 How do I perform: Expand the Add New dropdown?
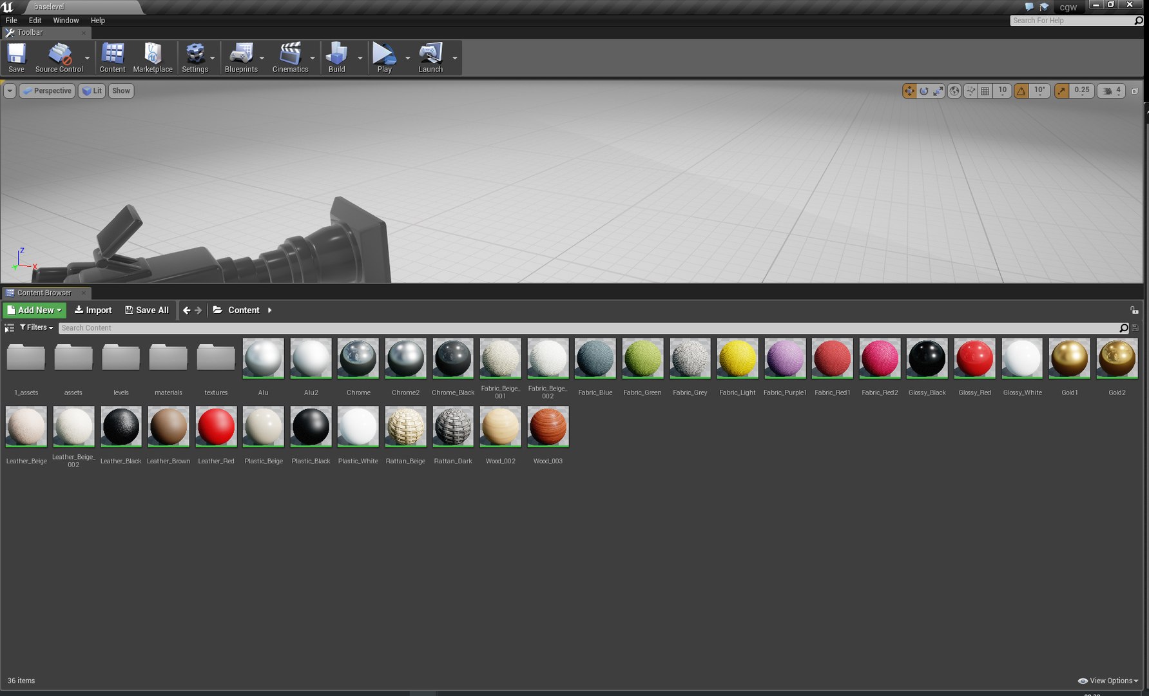click(x=34, y=310)
